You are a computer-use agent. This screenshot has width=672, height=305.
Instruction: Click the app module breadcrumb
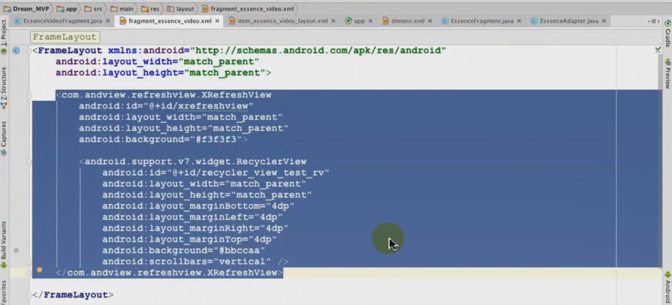67,9
